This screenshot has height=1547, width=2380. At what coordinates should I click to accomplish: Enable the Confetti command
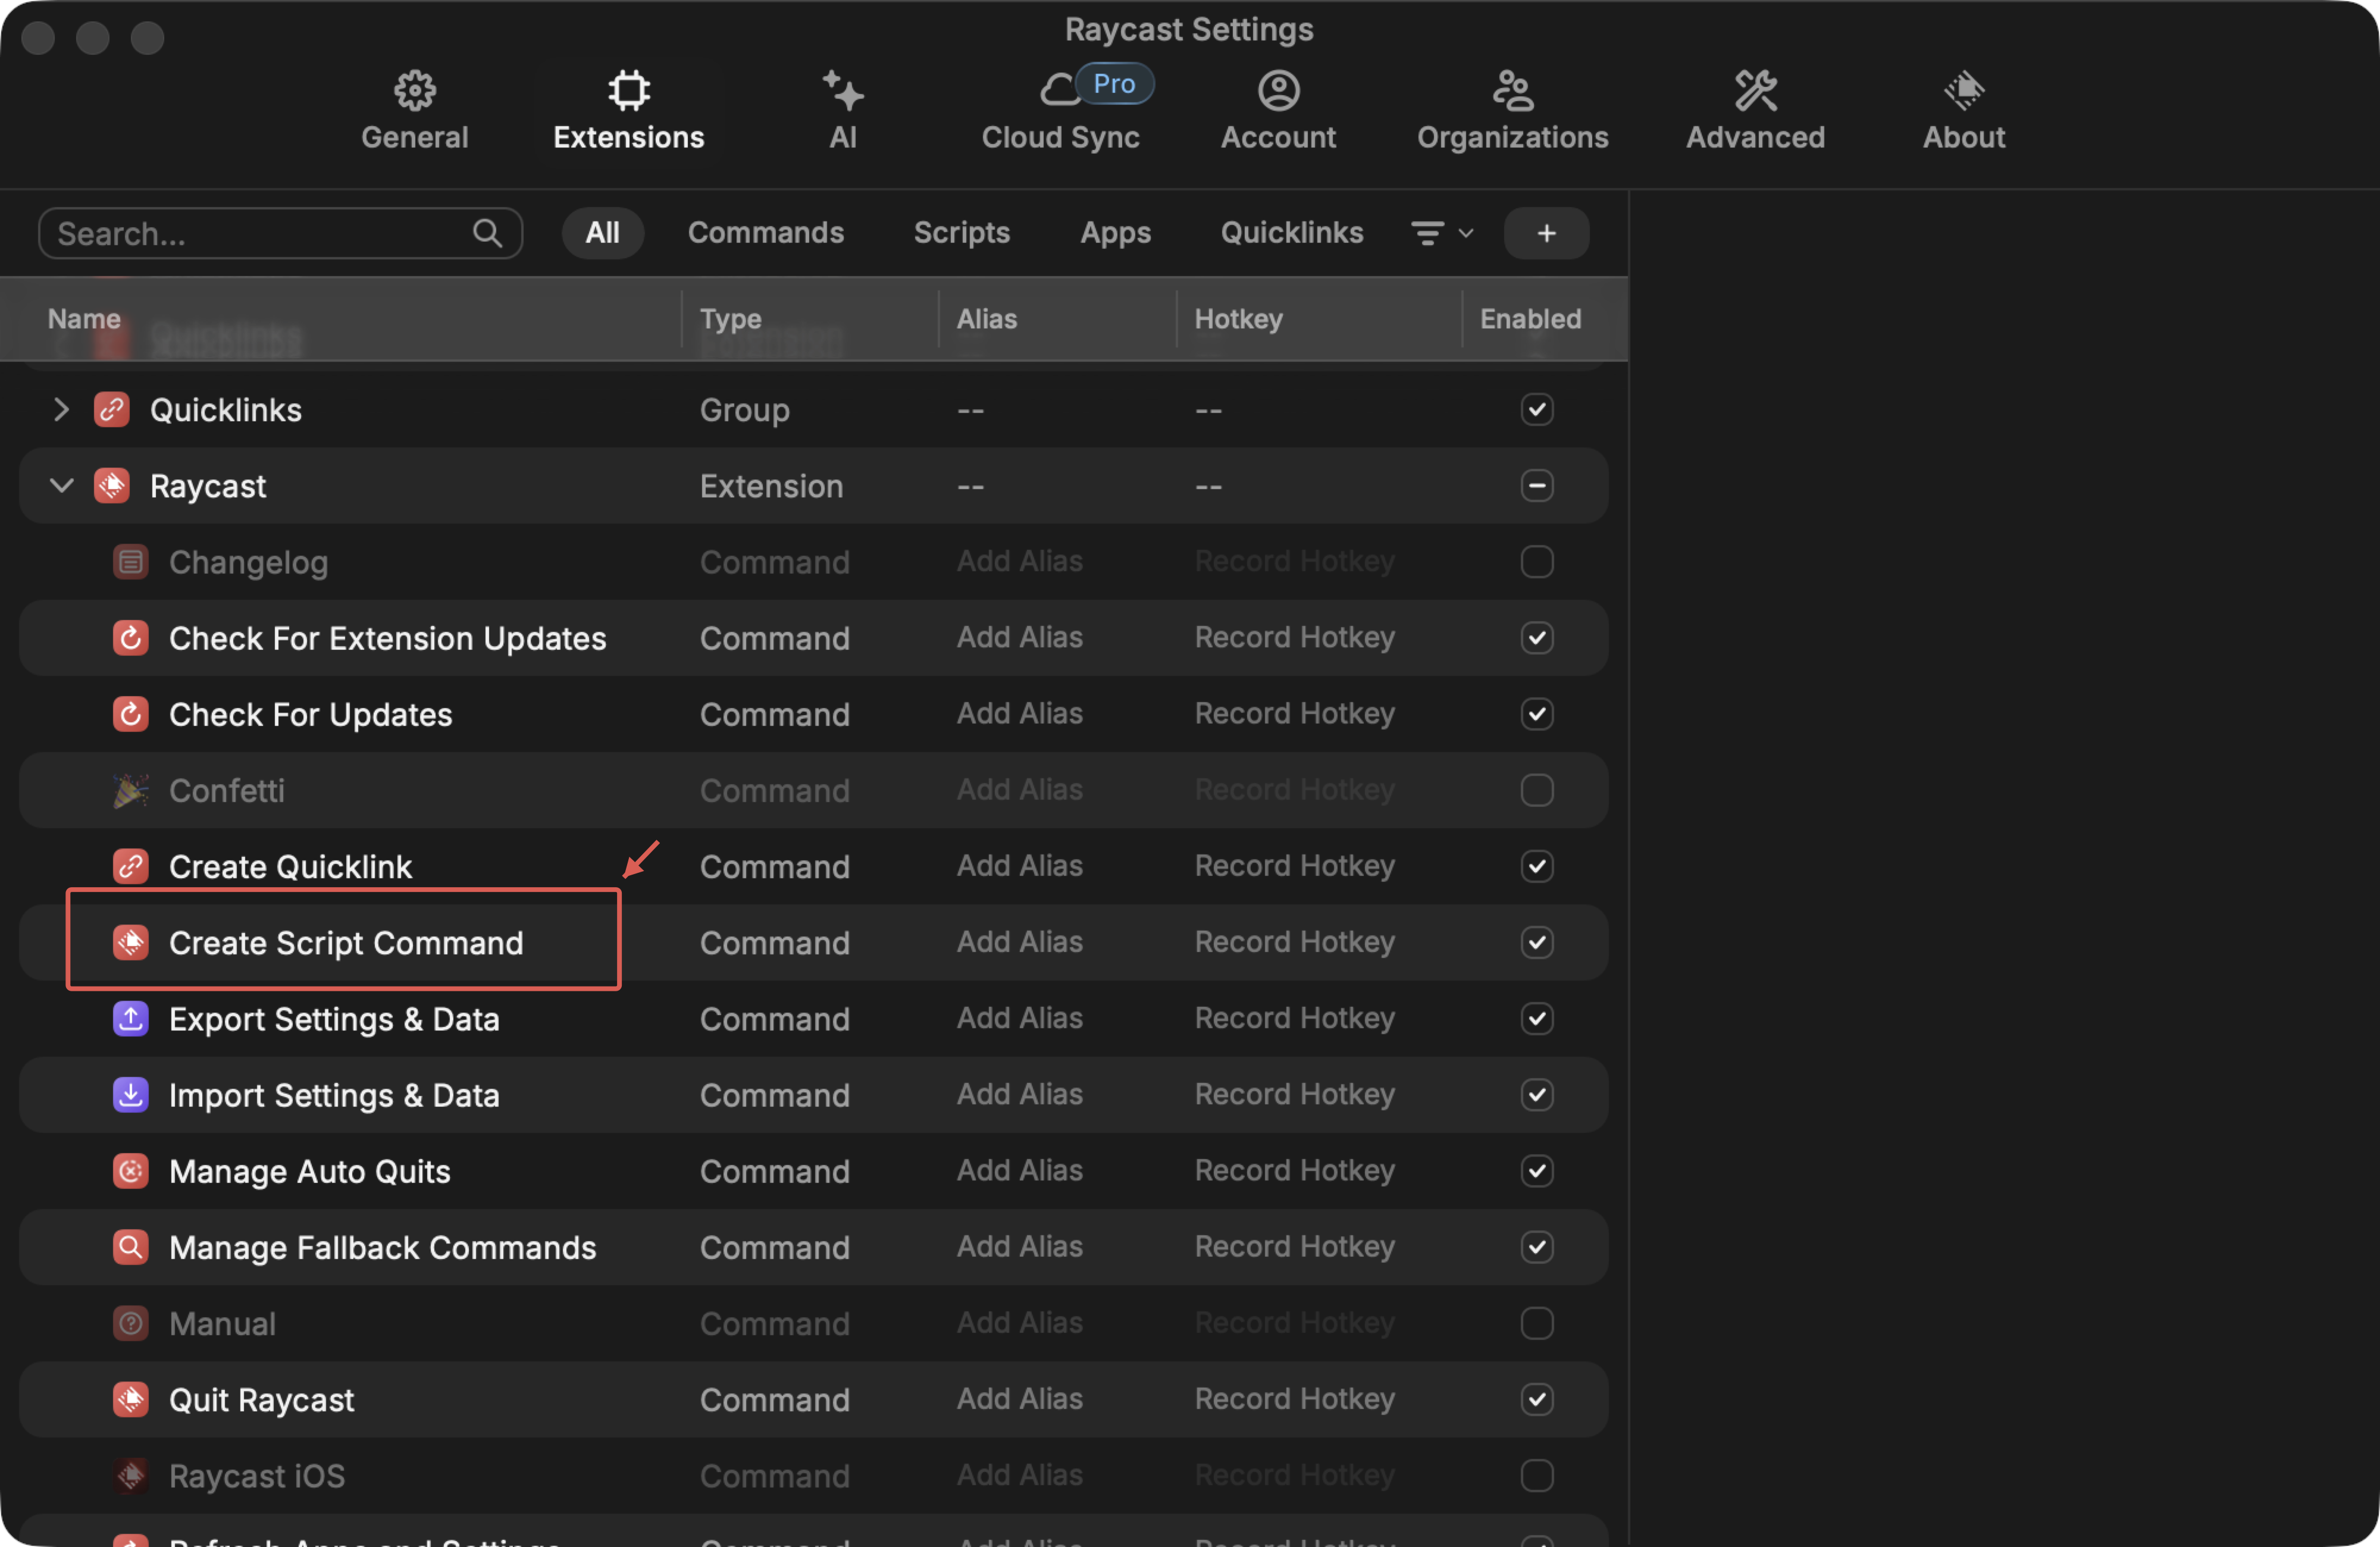[x=1536, y=789]
